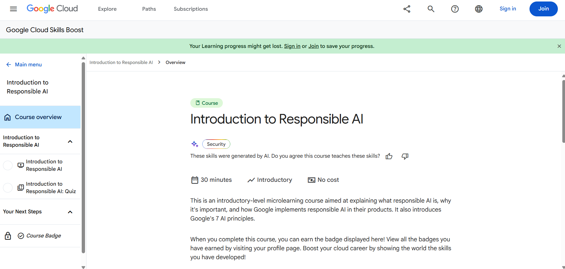Screen dimensions: 565x269
Task: Click the AI sparkle skills icon
Action: point(195,144)
